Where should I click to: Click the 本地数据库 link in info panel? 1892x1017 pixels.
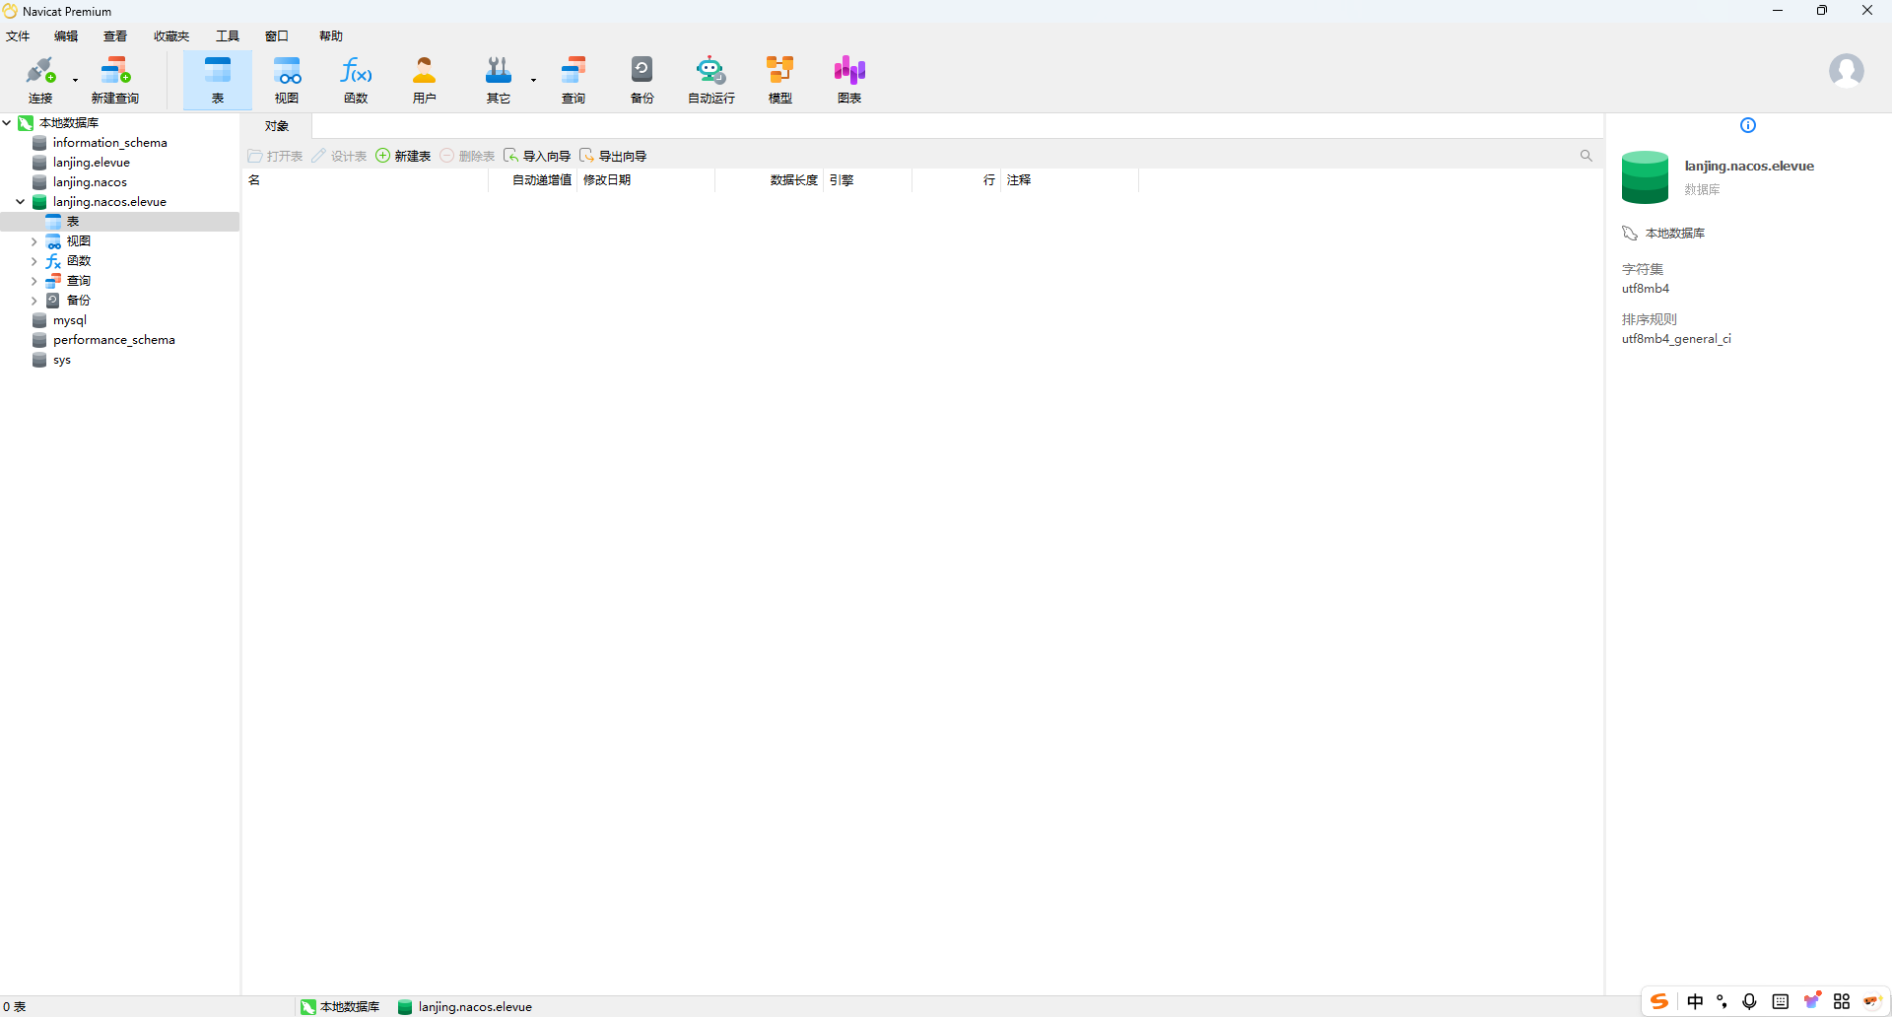pos(1675,234)
